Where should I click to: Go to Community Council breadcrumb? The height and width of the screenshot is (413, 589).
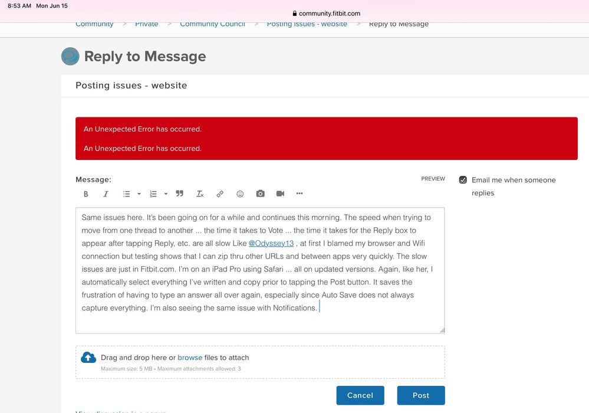tap(212, 24)
